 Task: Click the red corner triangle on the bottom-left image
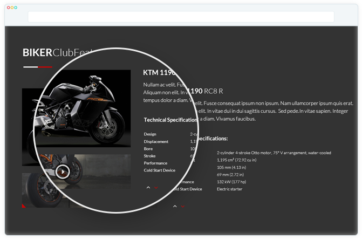[24, 206]
